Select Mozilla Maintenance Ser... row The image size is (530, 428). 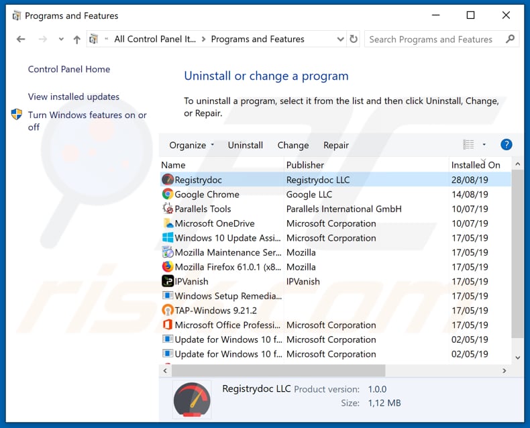coord(335,252)
